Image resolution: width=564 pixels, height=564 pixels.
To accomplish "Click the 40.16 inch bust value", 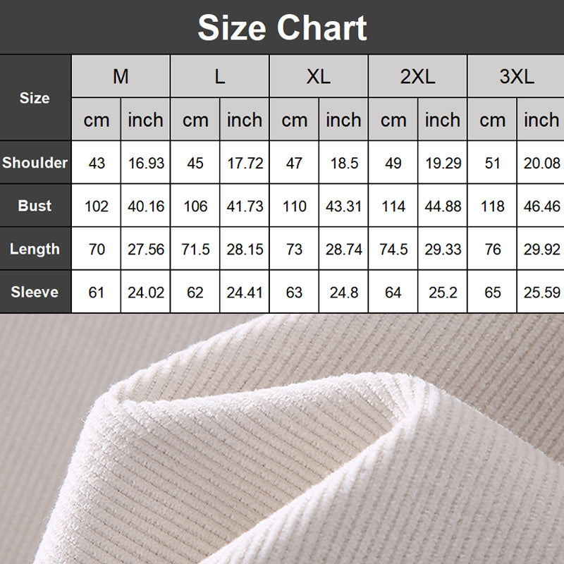I will click(146, 206).
